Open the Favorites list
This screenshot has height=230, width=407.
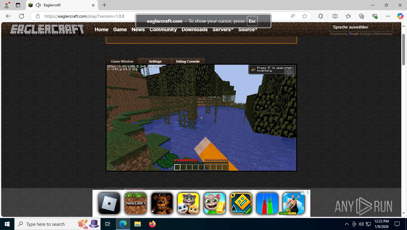point(348,16)
